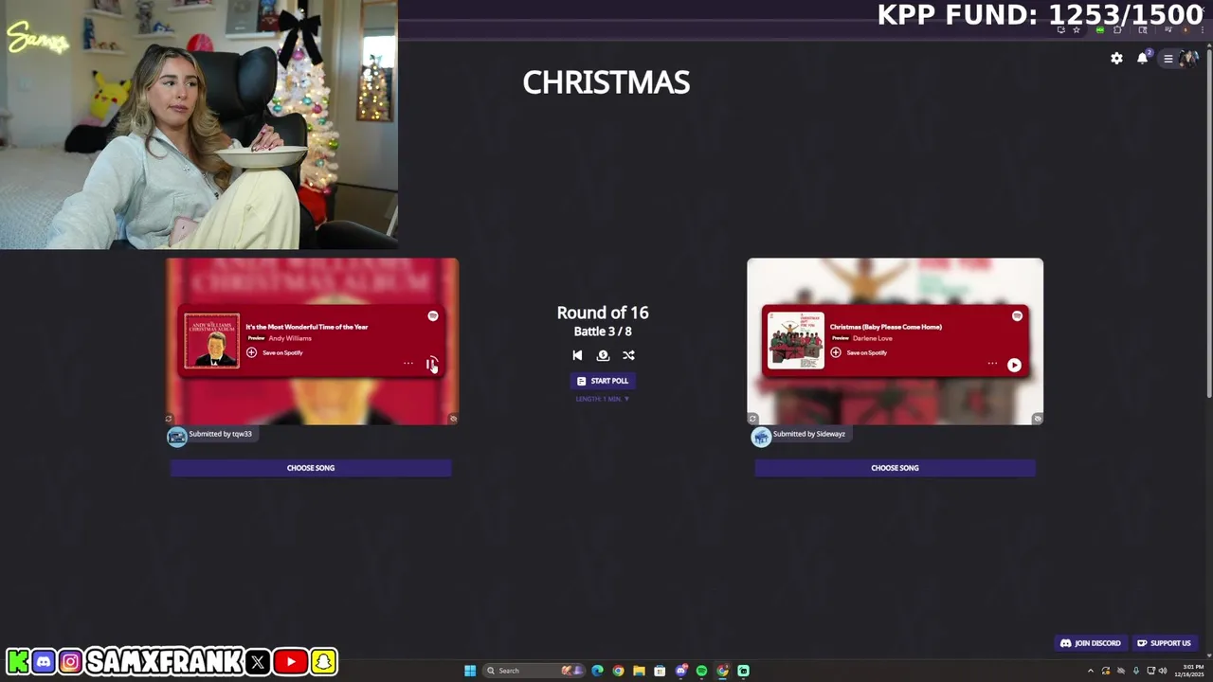Image resolution: width=1213 pixels, height=682 pixels.
Task: Click the song title Christmas (Baby Please Come Home)
Action: click(886, 327)
